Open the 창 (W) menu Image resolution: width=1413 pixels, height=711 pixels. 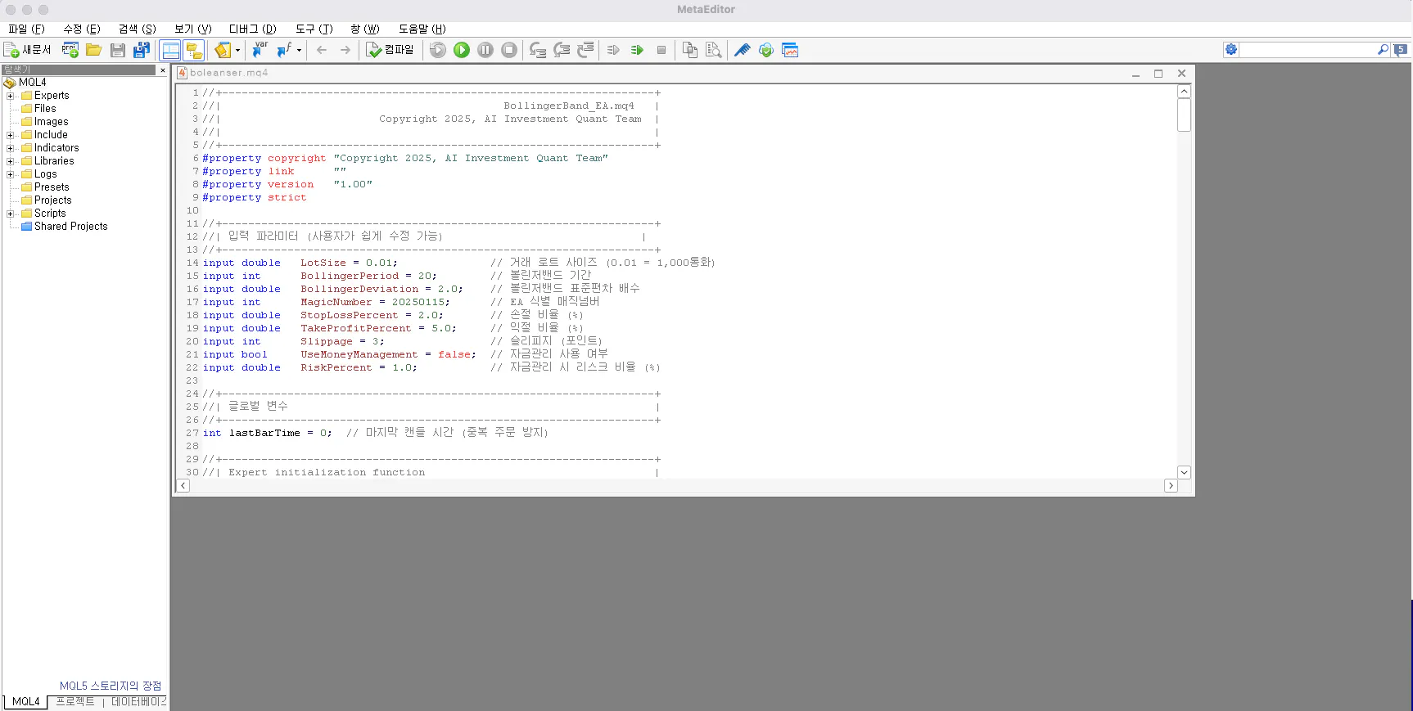[365, 29]
